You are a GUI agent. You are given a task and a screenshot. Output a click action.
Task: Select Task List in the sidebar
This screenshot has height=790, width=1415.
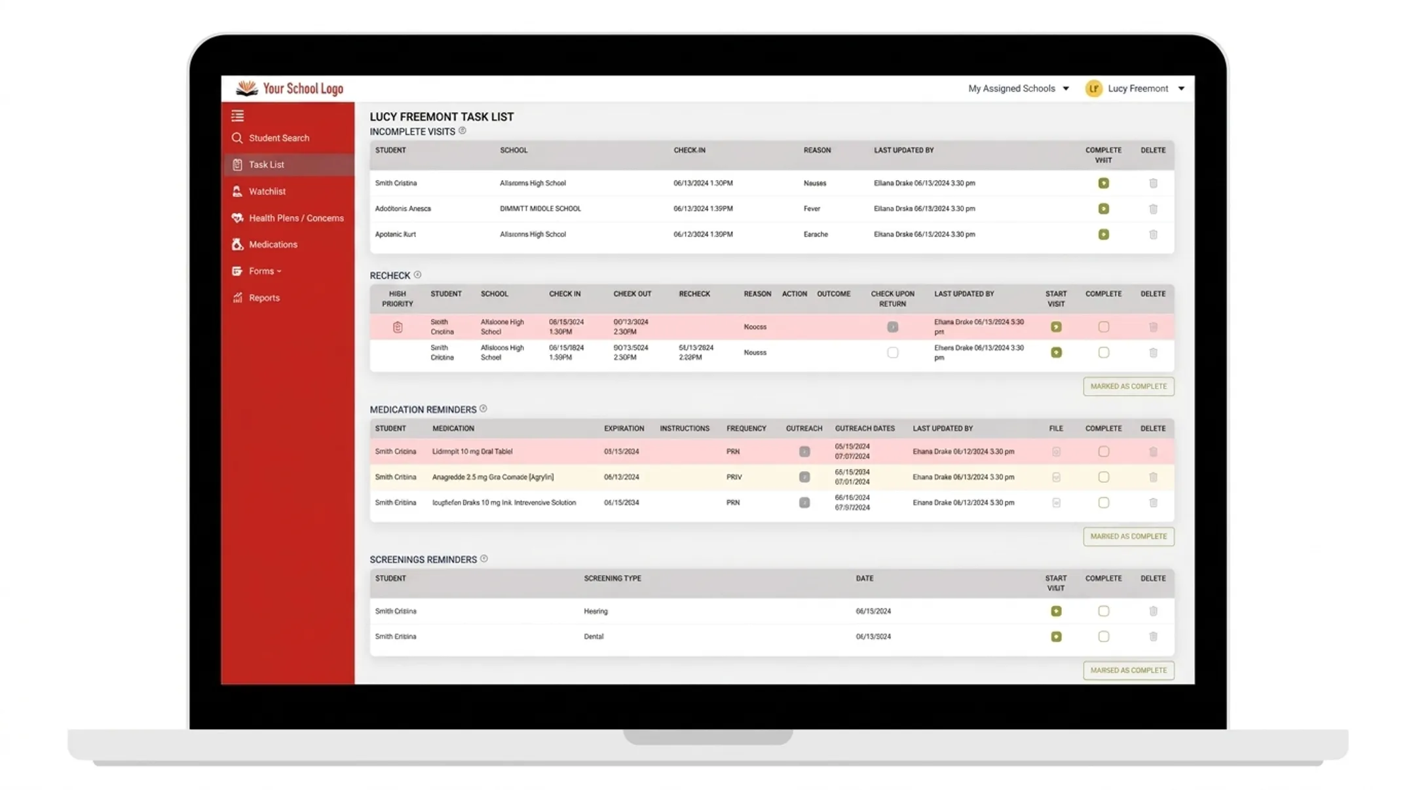[x=288, y=165]
